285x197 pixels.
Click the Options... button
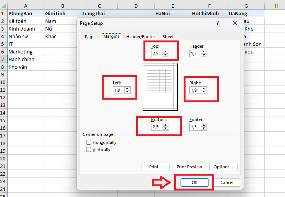tap(223, 167)
